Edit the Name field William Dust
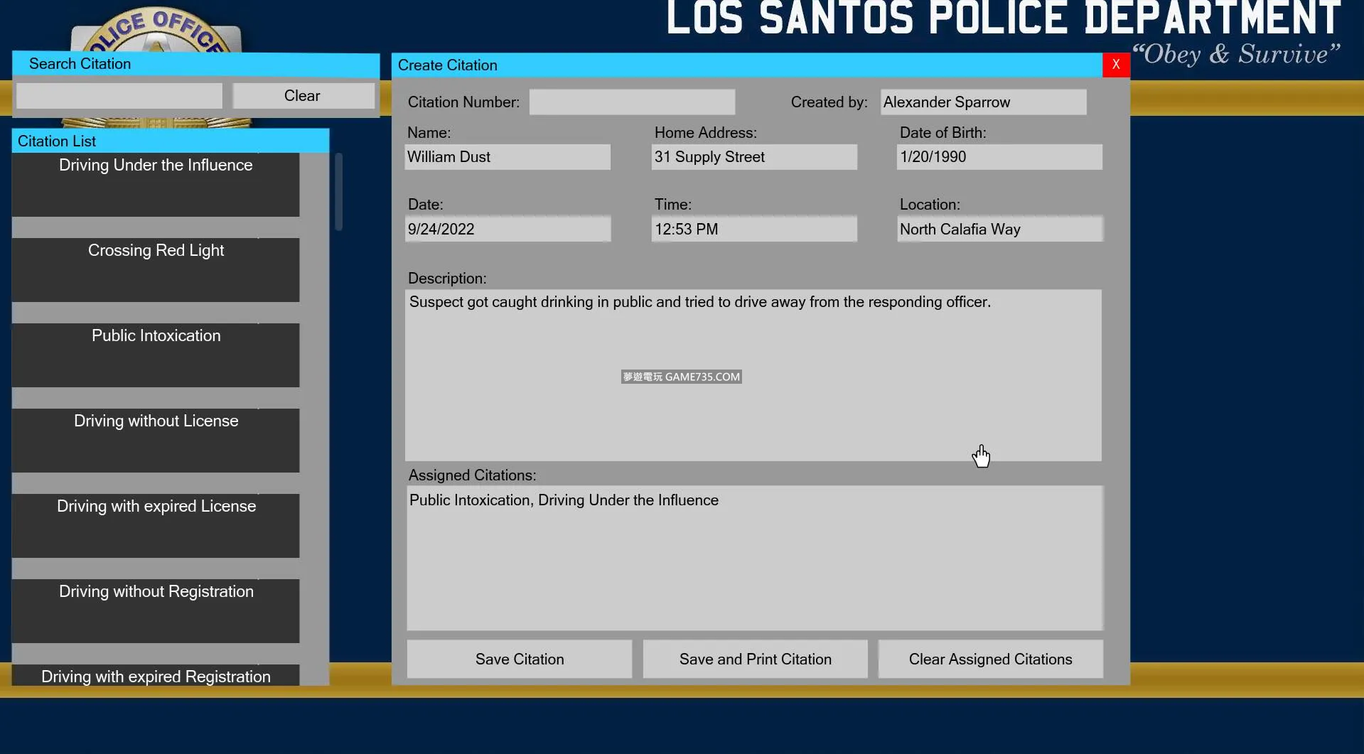1364x754 pixels. click(508, 157)
